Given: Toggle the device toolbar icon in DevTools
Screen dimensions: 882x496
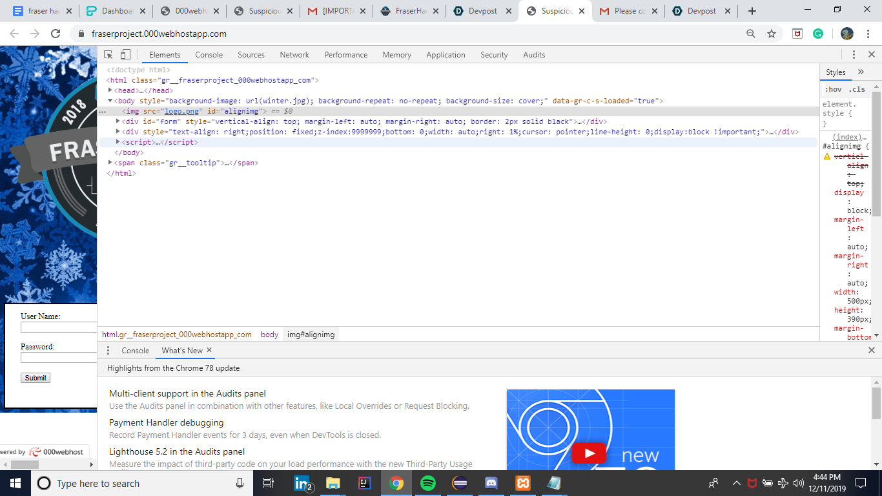Looking at the screenshot, I should tap(126, 55).
